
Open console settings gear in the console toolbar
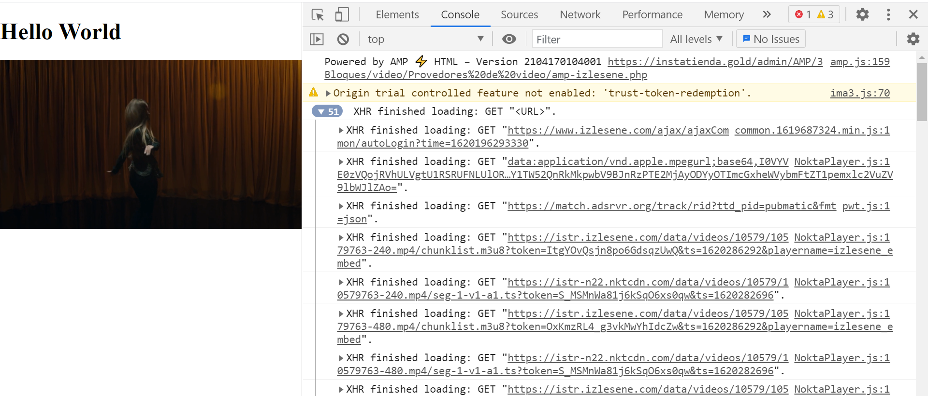coord(913,39)
